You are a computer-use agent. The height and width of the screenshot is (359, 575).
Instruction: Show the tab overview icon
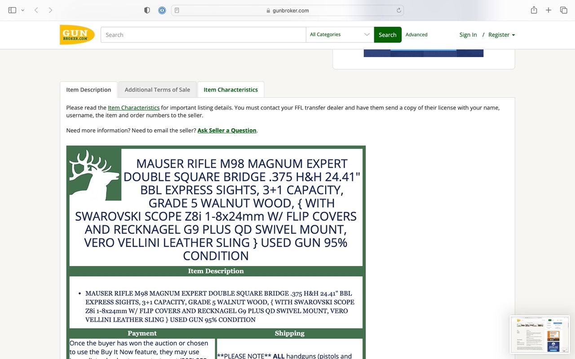tap(563, 10)
